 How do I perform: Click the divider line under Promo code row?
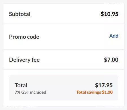pyautogui.click(x=64, y=49)
